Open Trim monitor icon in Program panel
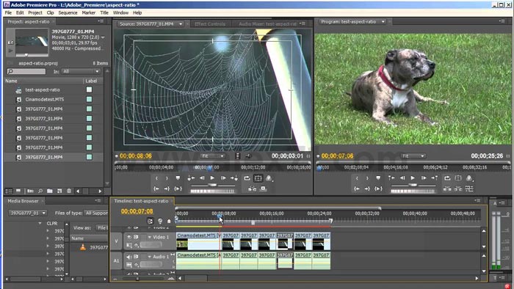The width and height of the screenshot is (514, 289). tap(469, 189)
